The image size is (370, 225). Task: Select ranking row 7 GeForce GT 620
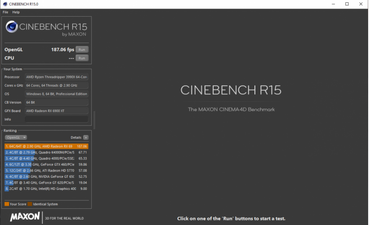46,182
